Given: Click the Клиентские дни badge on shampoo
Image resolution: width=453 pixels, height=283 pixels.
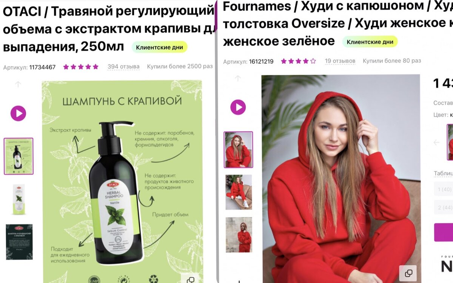Looking at the screenshot, I should [160, 47].
